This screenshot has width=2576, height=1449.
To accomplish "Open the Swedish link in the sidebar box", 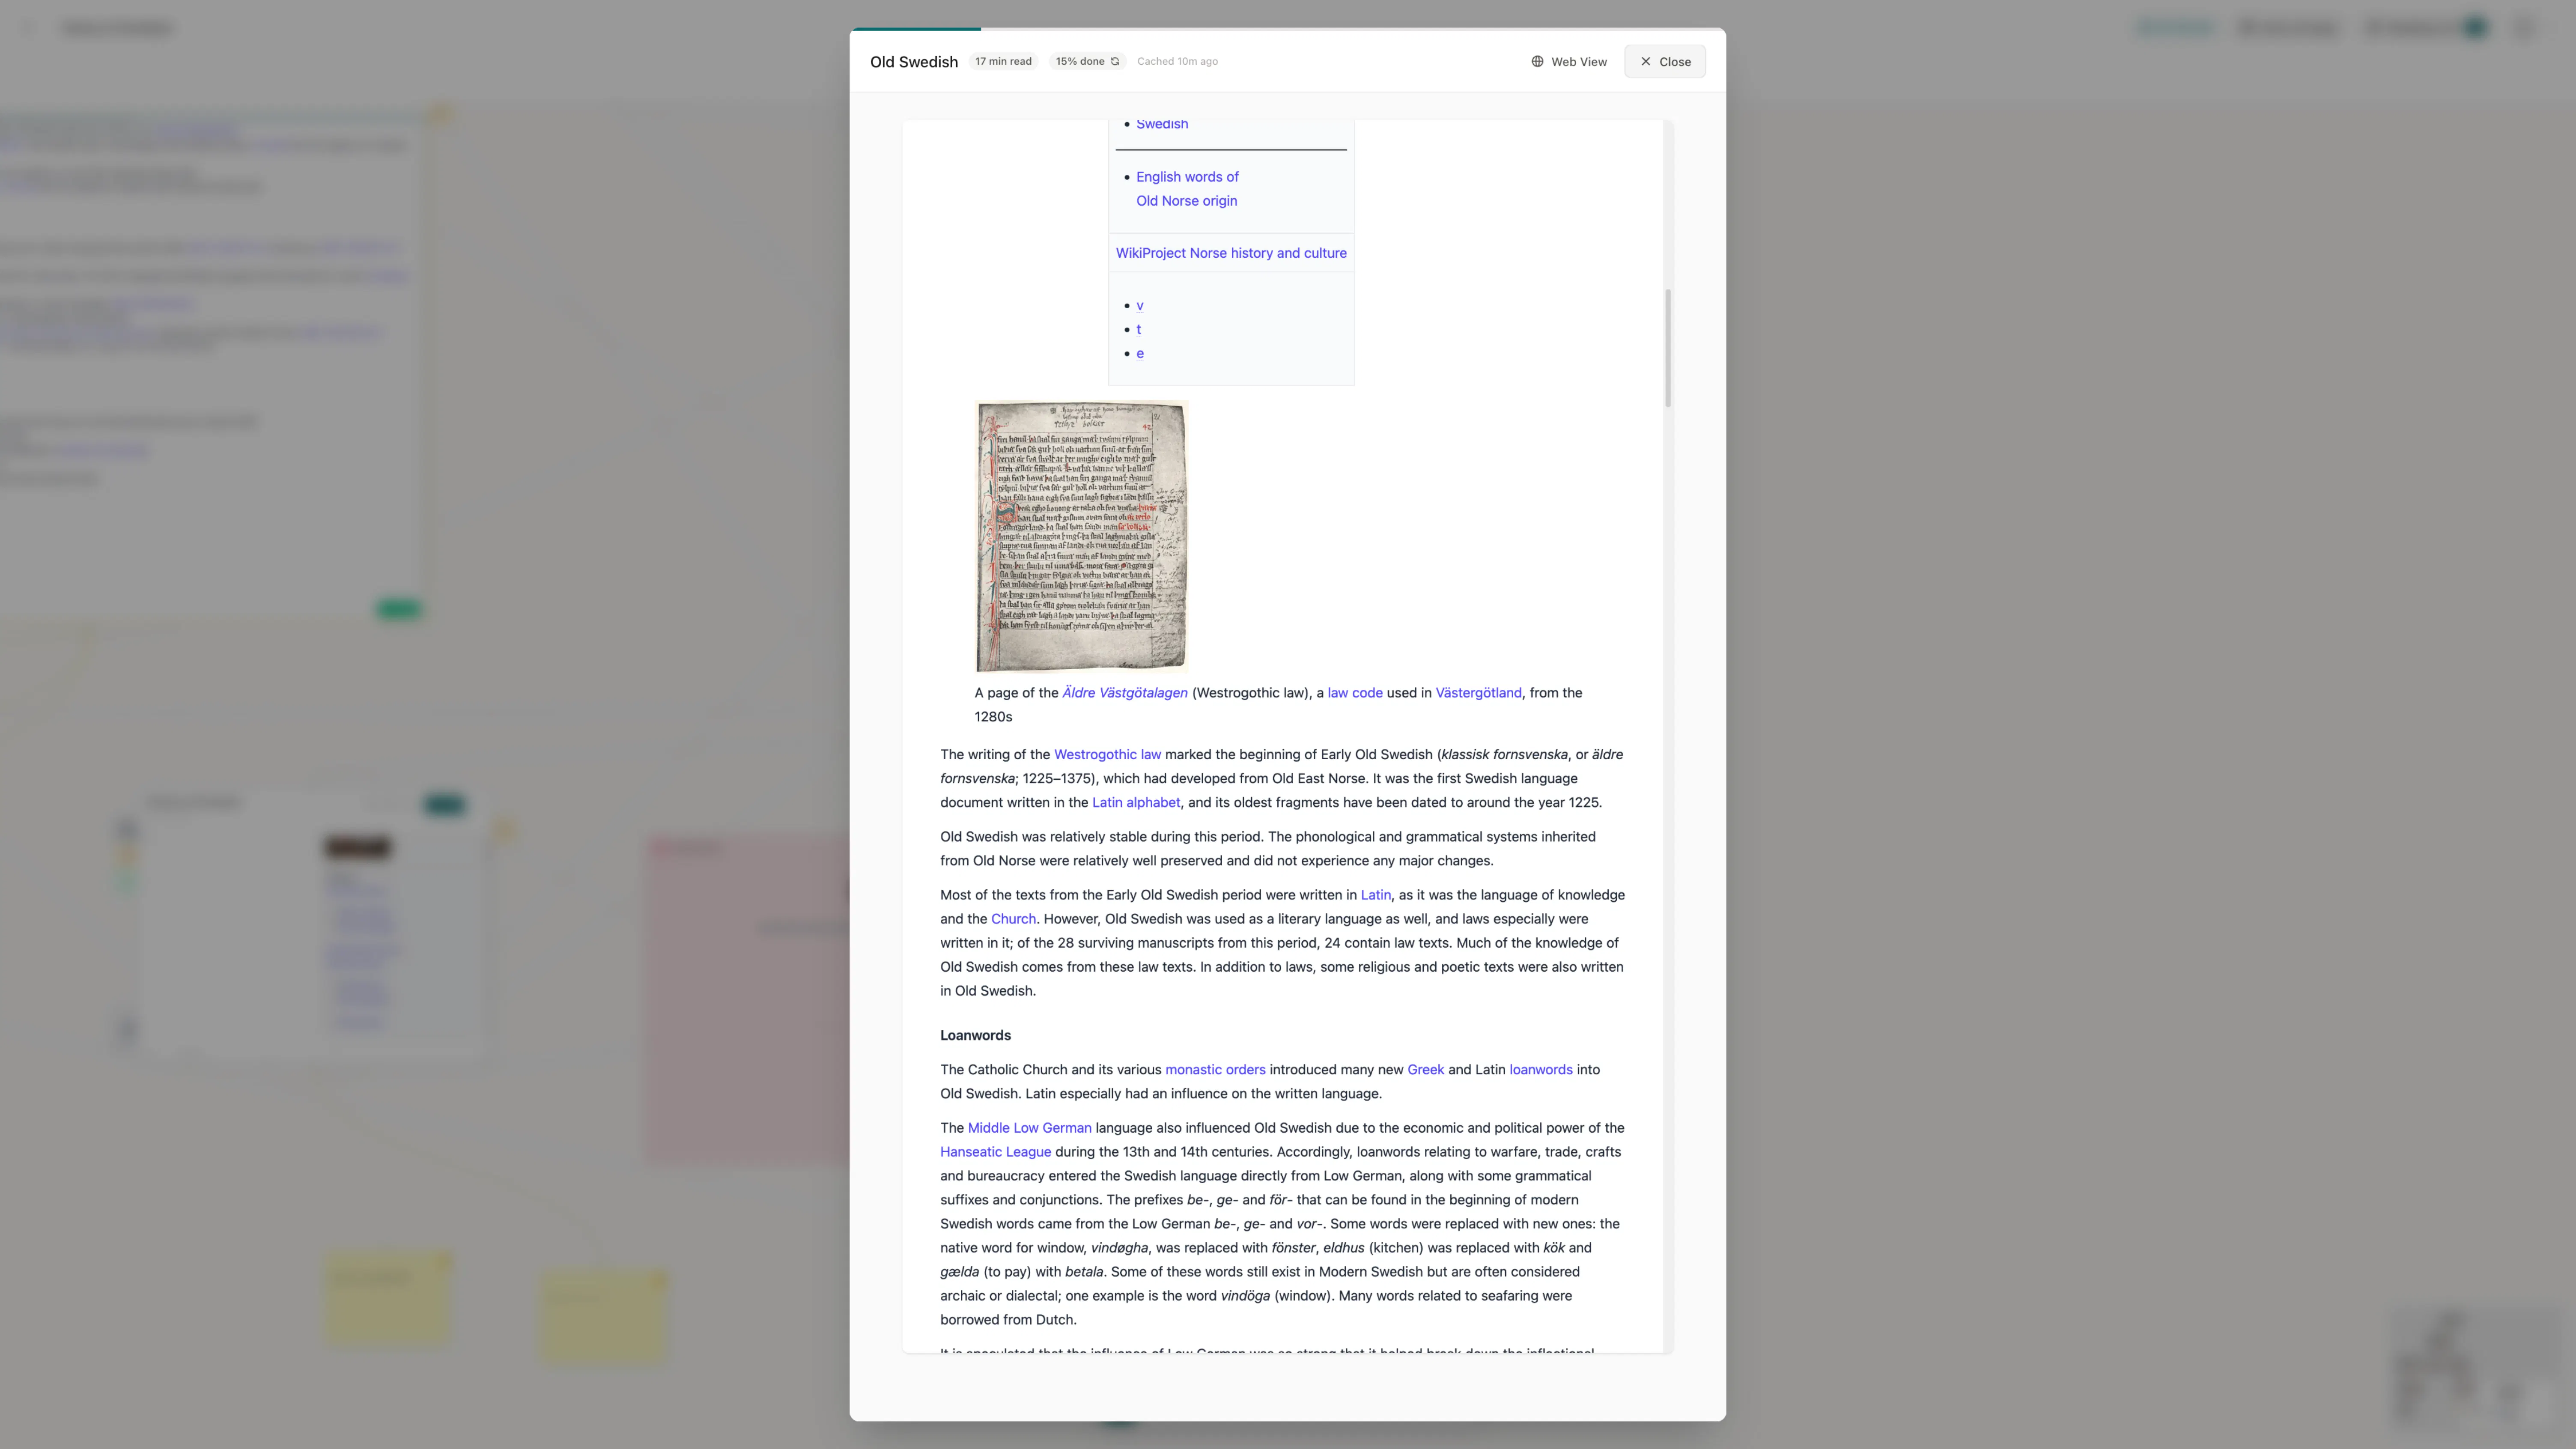I will (1162, 124).
